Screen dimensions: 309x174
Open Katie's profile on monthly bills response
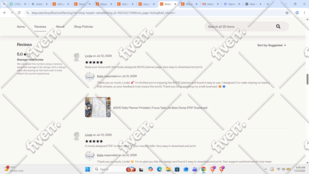click(100, 155)
